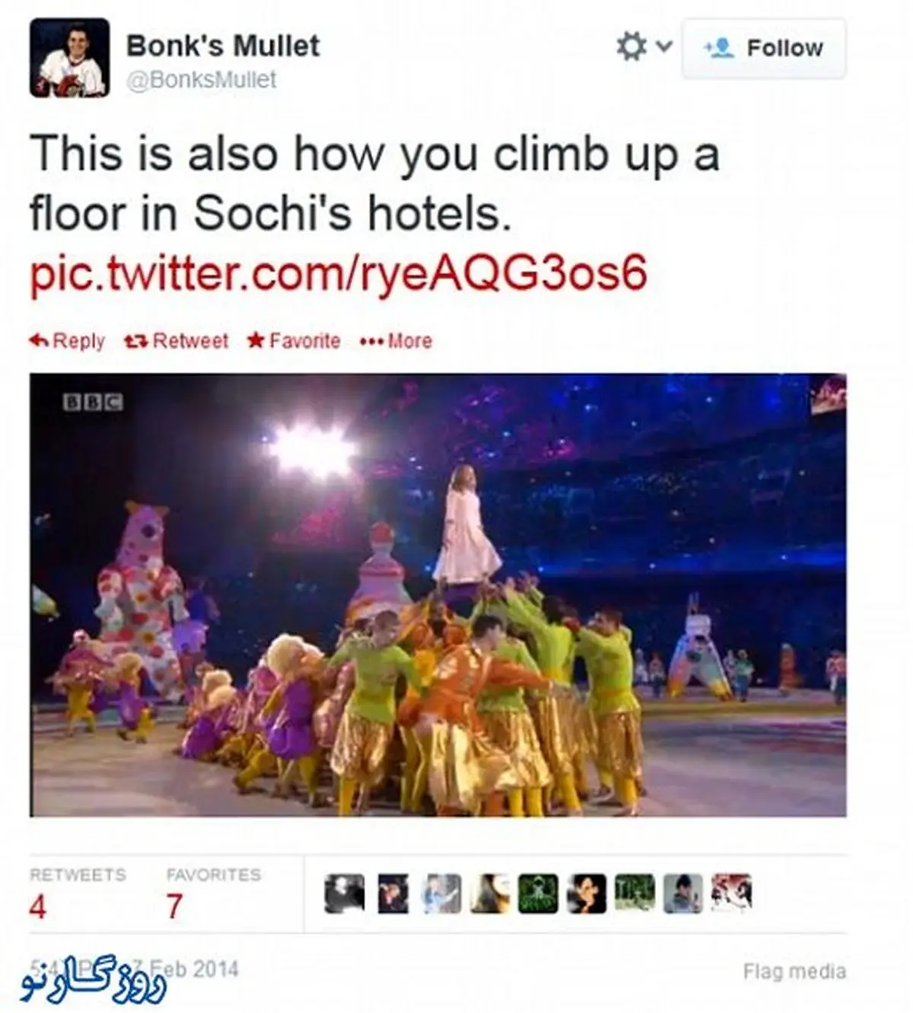Screen dimensions: 913x1013
Task: Reply to this tweet
Action: tap(68, 341)
